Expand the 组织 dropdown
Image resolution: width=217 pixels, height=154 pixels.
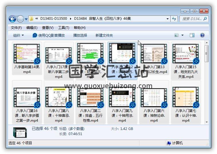tap(18, 35)
